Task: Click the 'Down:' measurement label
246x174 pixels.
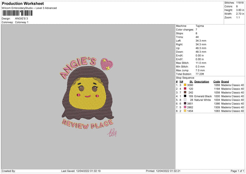Action: click(180, 52)
